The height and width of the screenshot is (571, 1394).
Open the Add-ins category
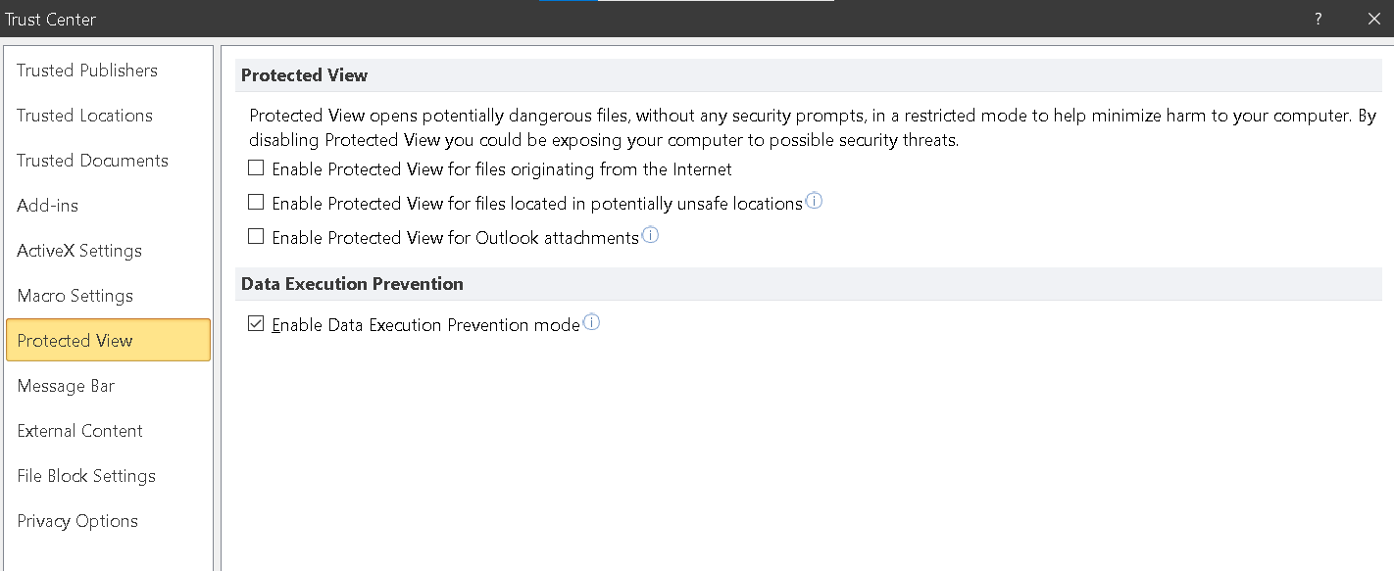[48, 206]
